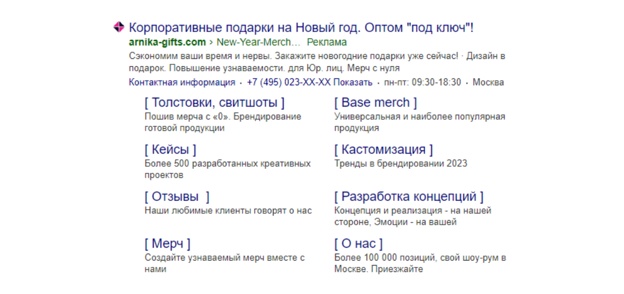The image size is (624, 294).
Task: Click the Тренды в брендировании 2023 description
Action: [x=401, y=164]
